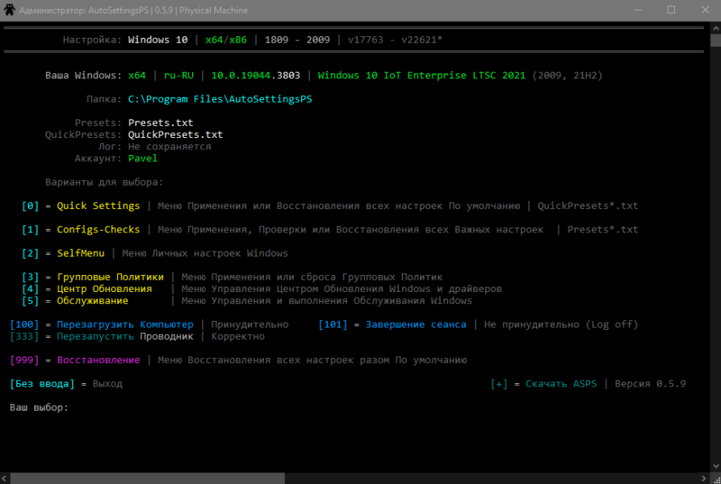Click the horizontal scrollbar left arrow
721x484 pixels.
click(x=5, y=478)
